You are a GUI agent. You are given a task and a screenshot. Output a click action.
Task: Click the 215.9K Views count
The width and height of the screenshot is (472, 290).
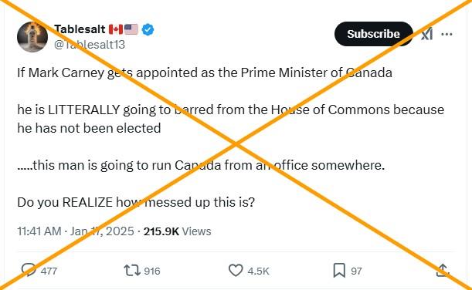coord(178,231)
